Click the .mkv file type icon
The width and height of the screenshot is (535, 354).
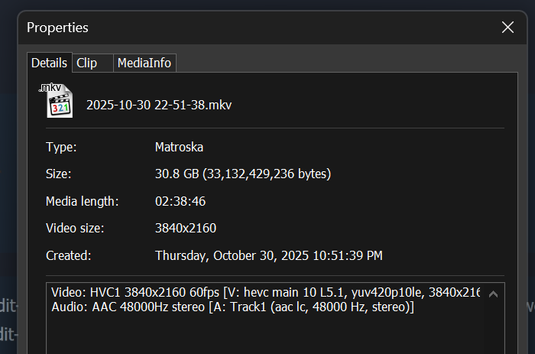59,100
